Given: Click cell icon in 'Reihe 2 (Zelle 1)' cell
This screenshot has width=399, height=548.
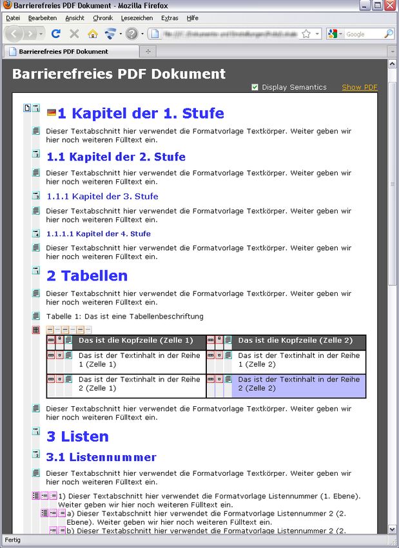Looking at the screenshot, I should pos(60,379).
